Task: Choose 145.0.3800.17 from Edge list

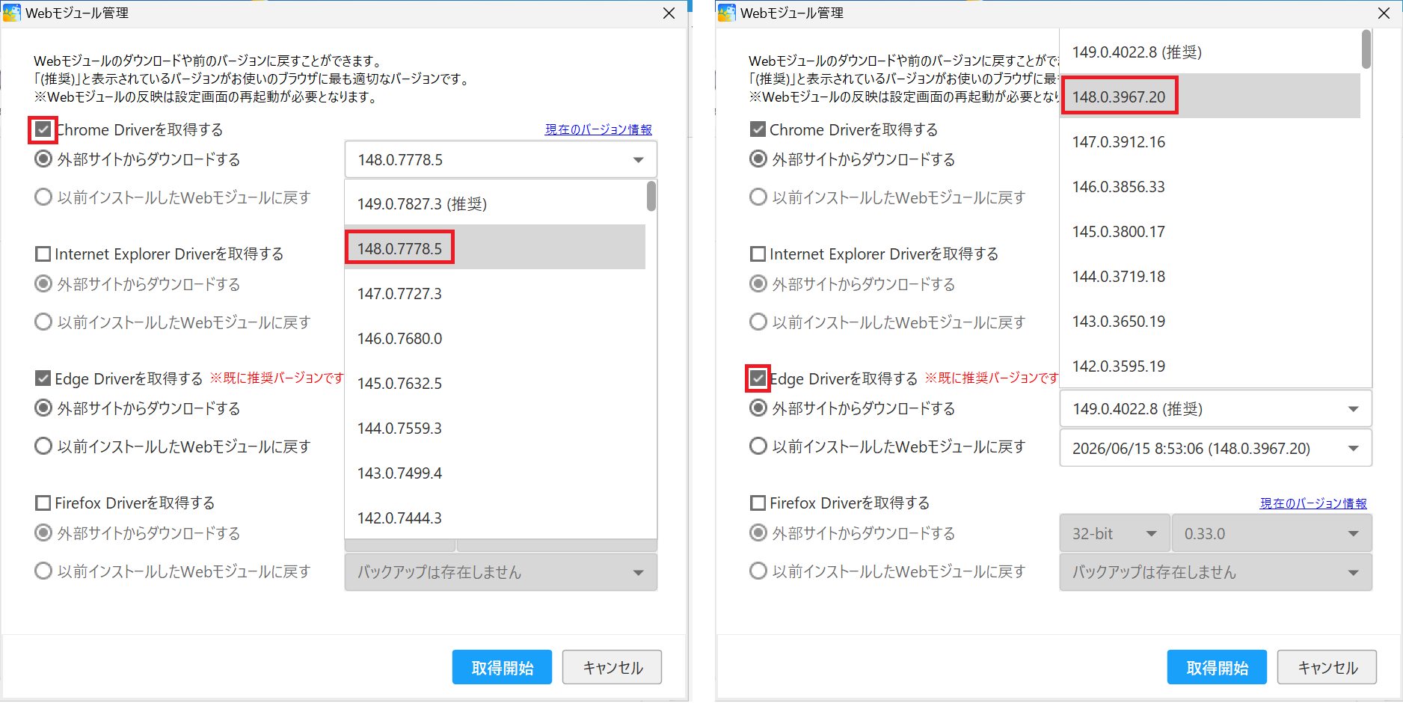Action: point(1210,231)
